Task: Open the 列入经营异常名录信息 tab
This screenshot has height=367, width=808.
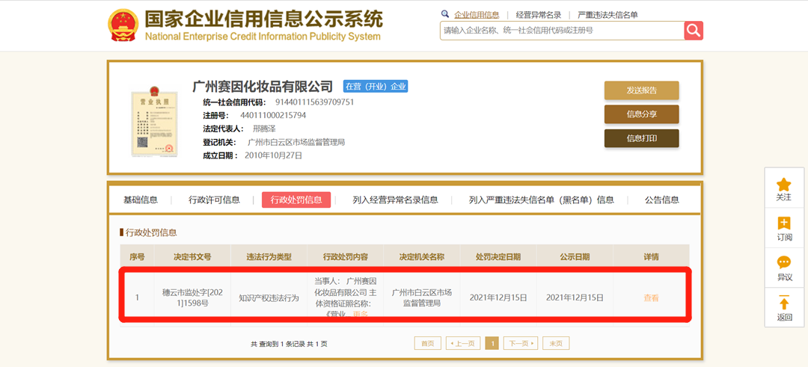Action: tap(395, 200)
